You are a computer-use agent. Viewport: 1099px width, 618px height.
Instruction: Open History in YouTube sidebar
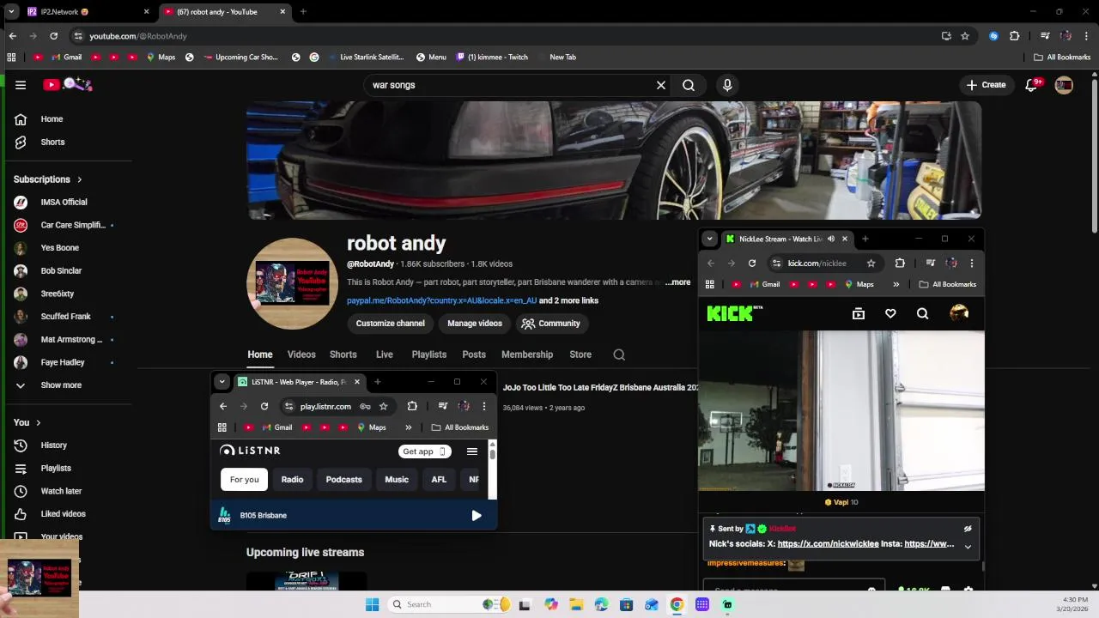53,445
